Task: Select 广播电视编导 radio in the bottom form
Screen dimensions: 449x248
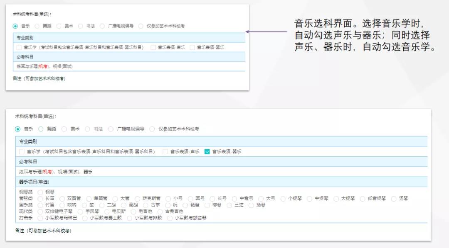Action: pyautogui.click(x=111, y=129)
